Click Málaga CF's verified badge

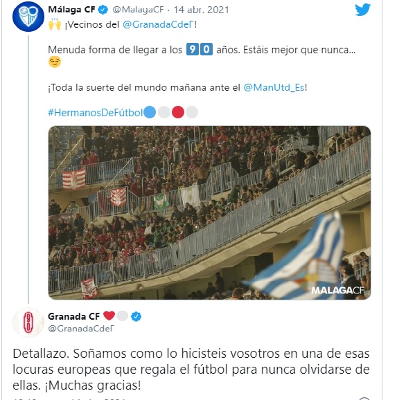point(103,10)
